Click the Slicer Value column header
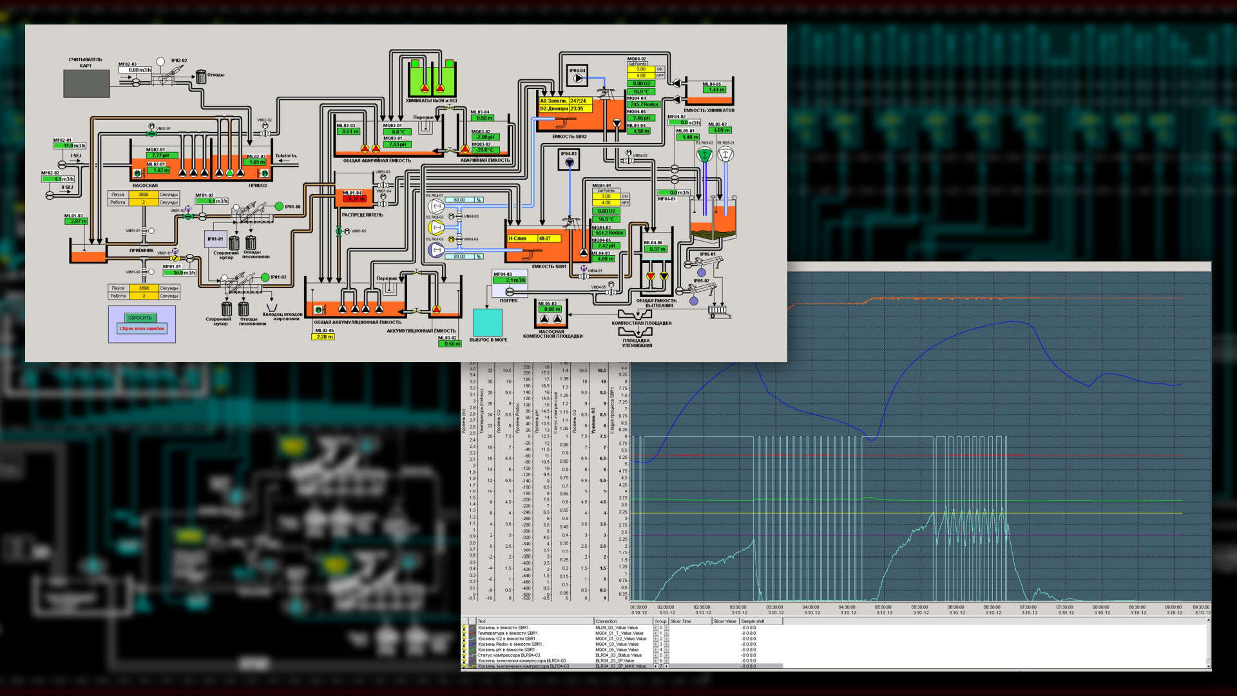1237x696 pixels. click(x=725, y=621)
